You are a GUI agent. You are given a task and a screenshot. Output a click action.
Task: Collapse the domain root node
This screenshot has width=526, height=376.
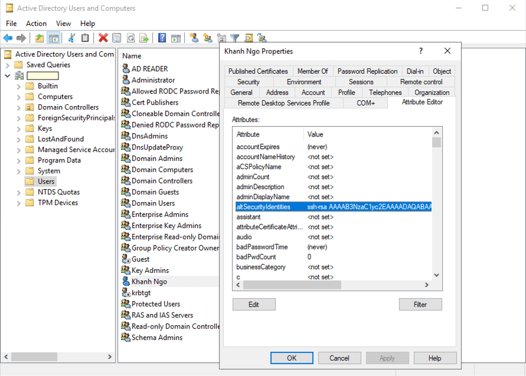click(8, 76)
